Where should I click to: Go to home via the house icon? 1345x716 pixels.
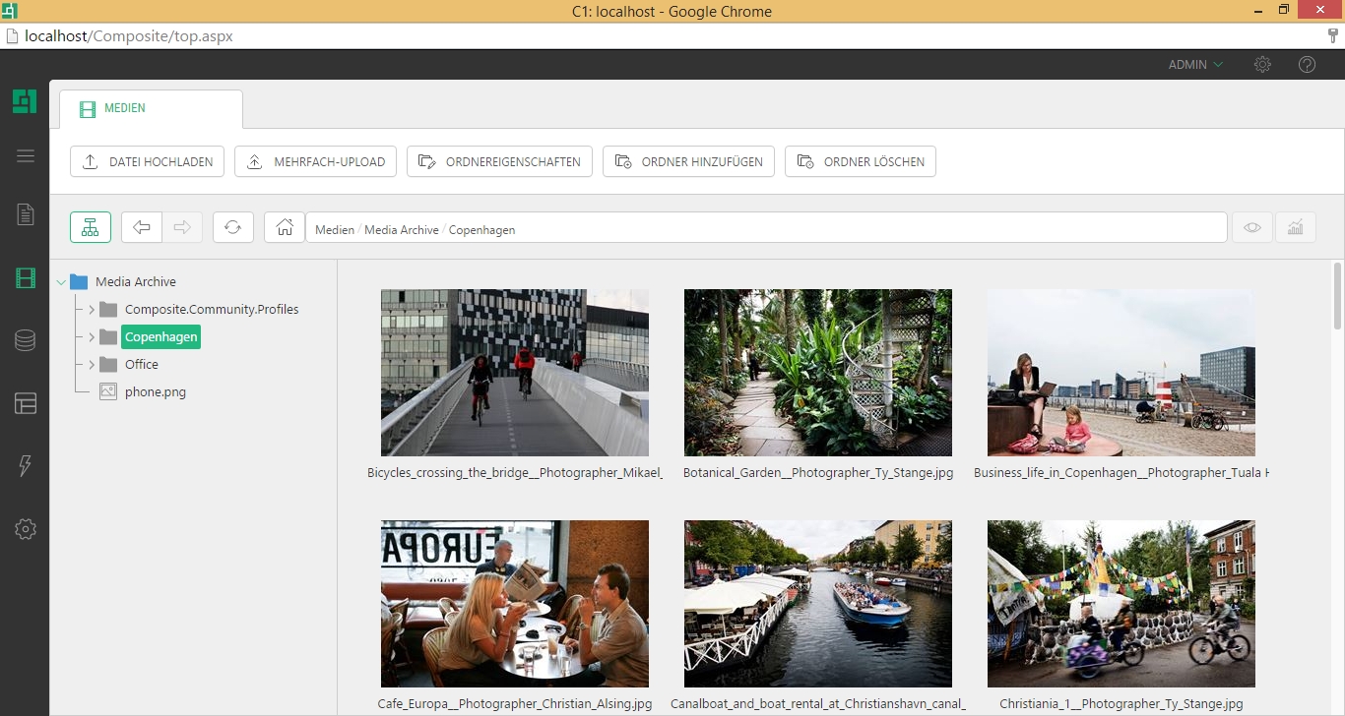click(x=285, y=228)
